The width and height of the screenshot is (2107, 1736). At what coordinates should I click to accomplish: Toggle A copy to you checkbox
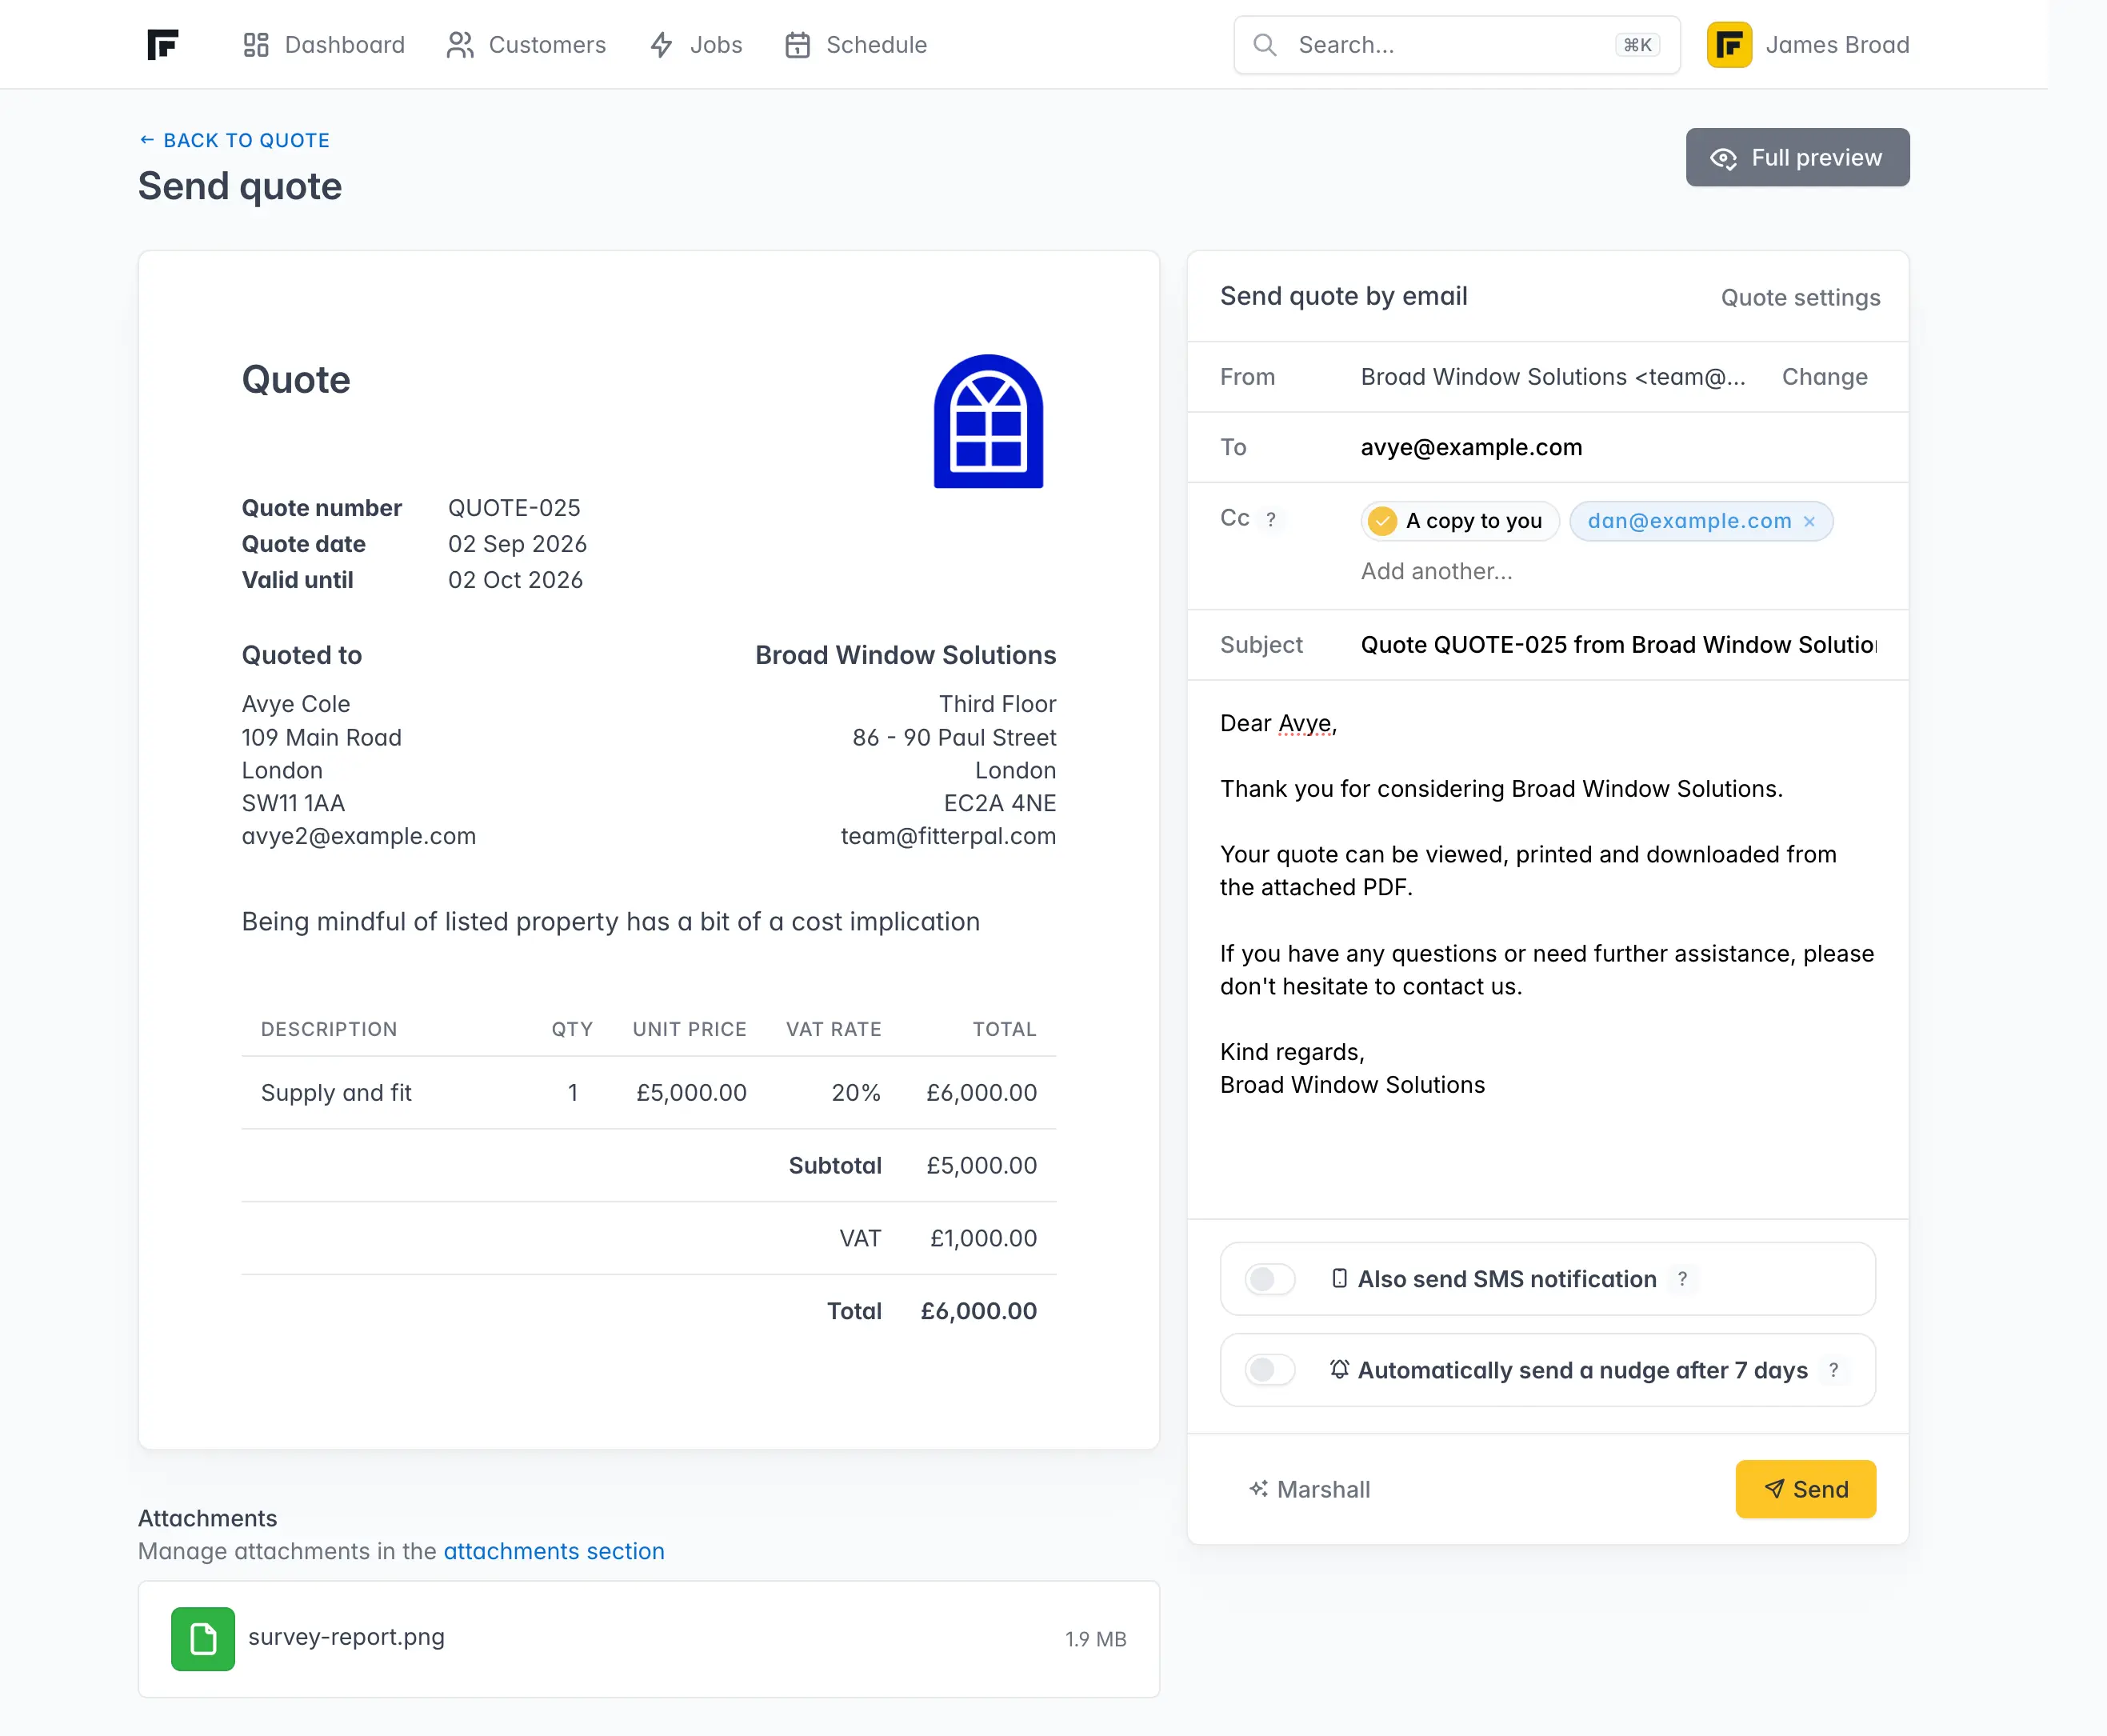1382,521
